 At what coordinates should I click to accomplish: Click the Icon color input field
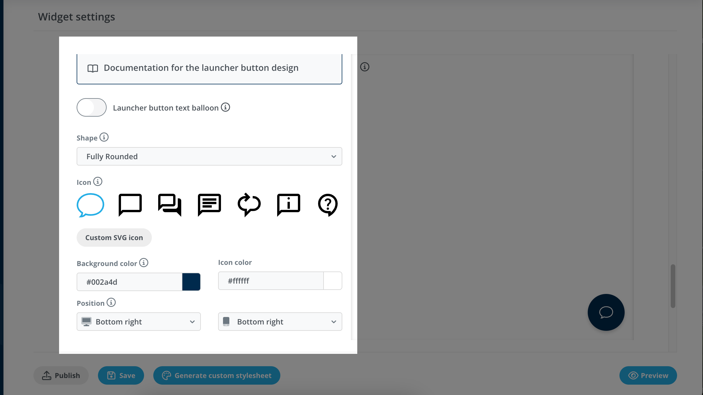271,281
